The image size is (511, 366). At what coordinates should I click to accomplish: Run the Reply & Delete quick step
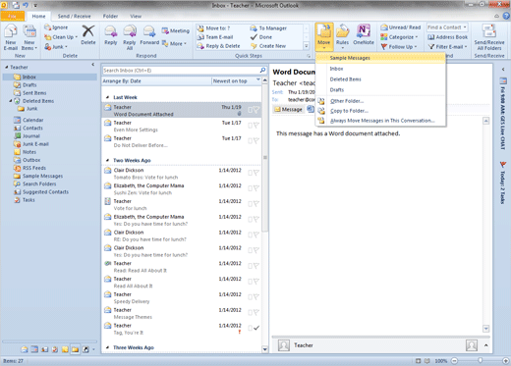218,46
